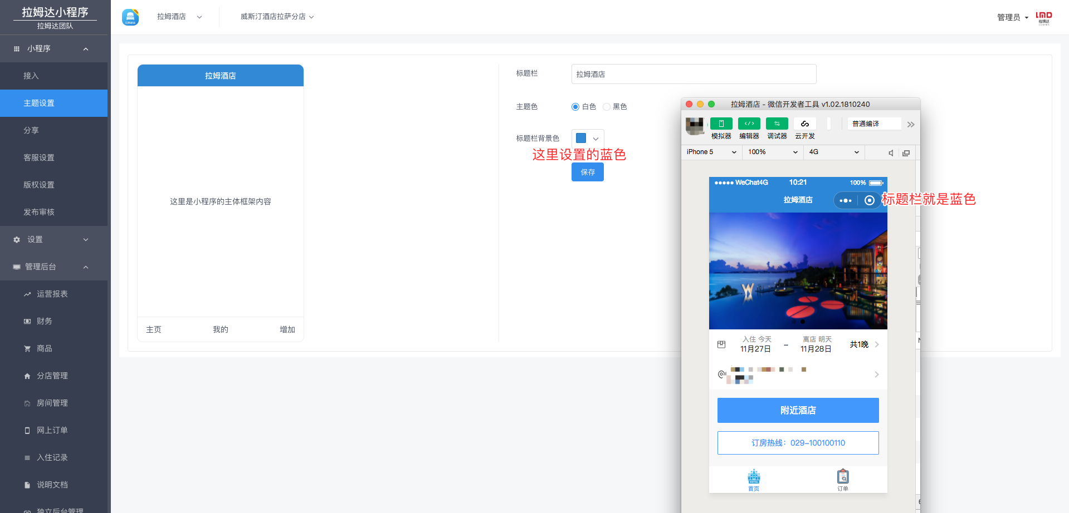Click the 运营报表 chart icon in the sidebar

pyautogui.click(x=27, y=294)
